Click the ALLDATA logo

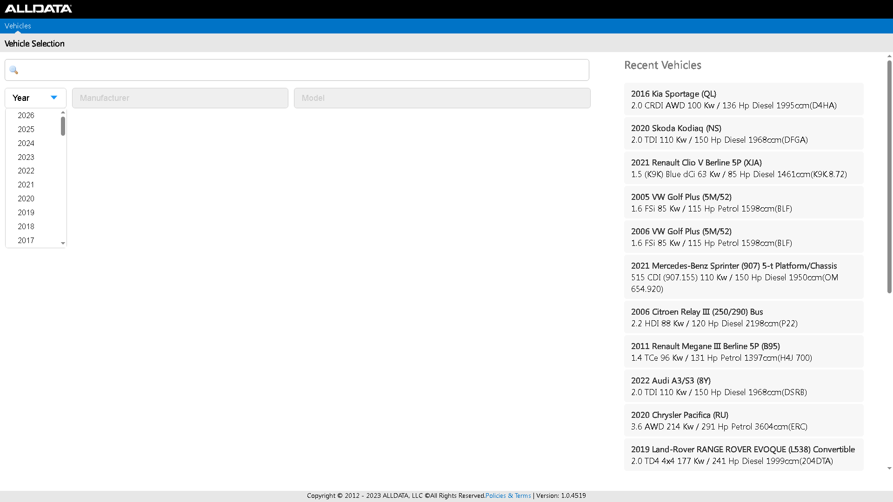click(38, 8)
